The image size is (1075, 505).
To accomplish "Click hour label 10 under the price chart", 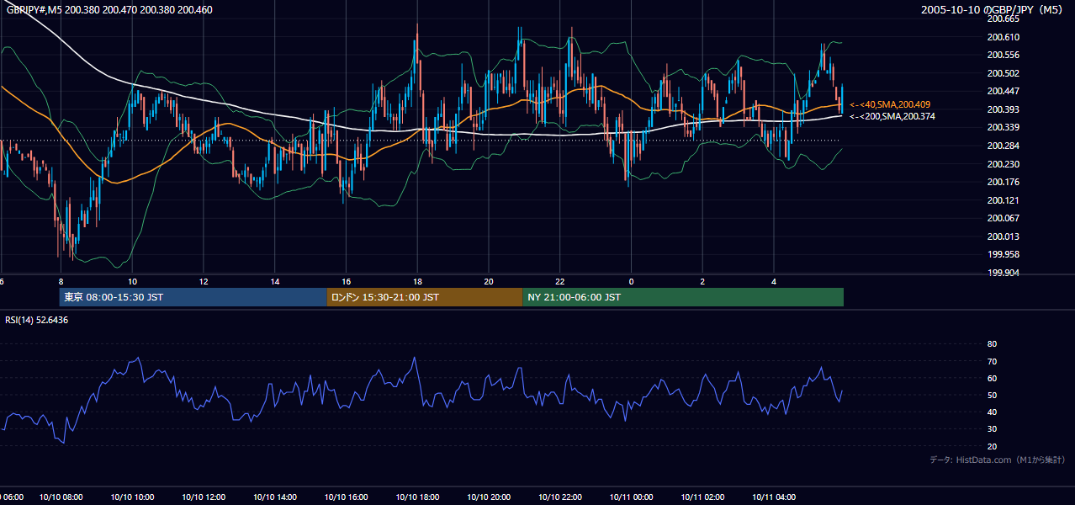I will pyautogui.click(x=132, y=281).
